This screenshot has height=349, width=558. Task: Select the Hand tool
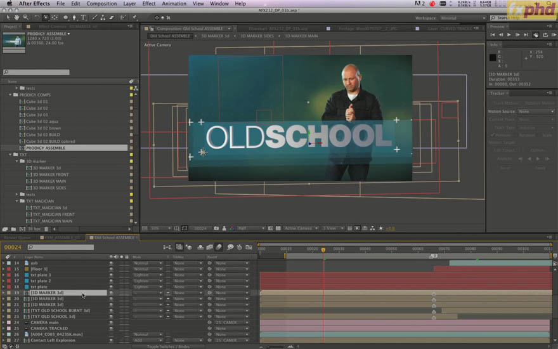tap(16, 17)
